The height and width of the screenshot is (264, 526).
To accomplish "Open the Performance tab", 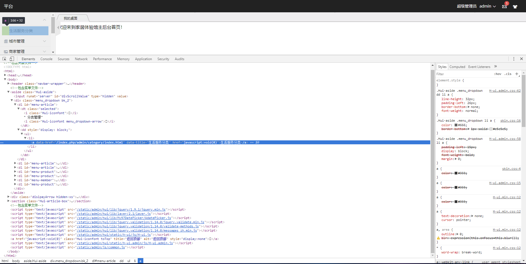I will tap(102, 59).
